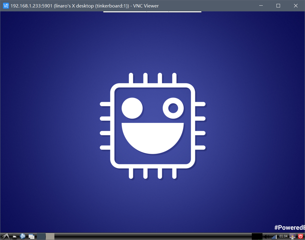Open the web browser globe icon

tap(23, 236)
